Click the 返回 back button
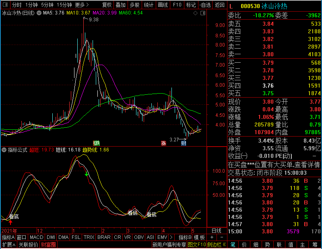 (x=219, y=5)
